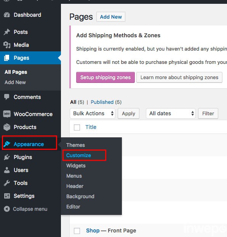This screenshot has width=227, height=237.
Task: Click the Products box icon
Action: click(x=7, y=127)
